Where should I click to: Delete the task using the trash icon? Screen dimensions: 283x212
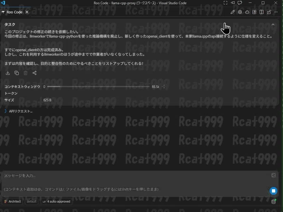coord(25,73)
